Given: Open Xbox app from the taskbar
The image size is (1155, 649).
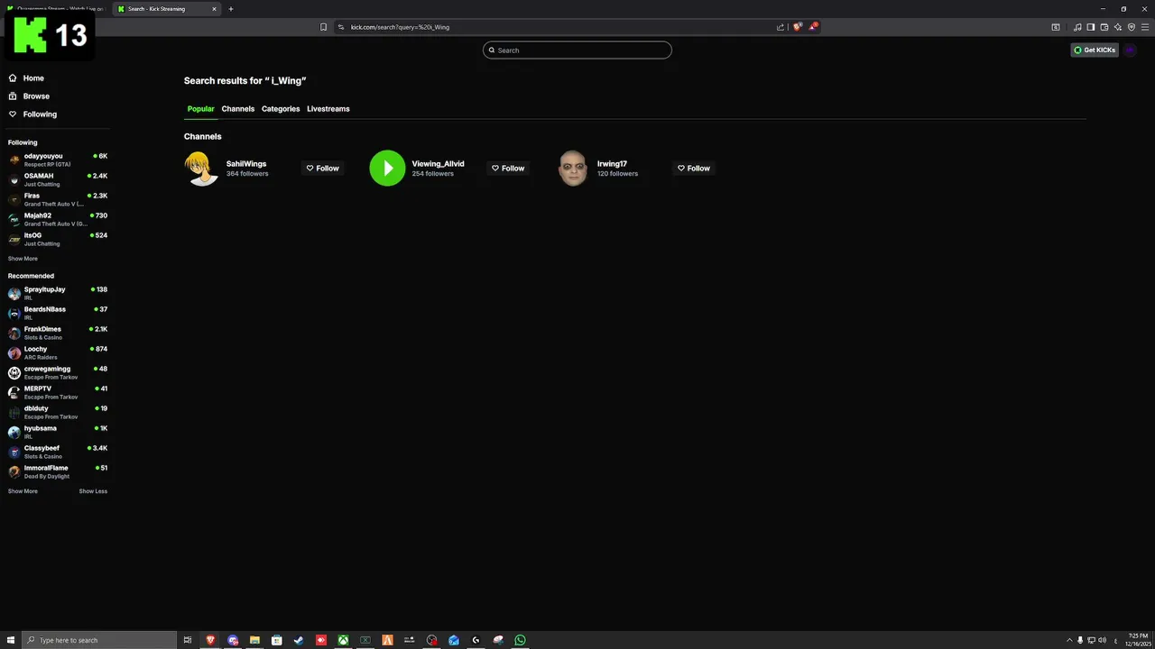Looking at the screenshot, I should [x=344, y=640].
